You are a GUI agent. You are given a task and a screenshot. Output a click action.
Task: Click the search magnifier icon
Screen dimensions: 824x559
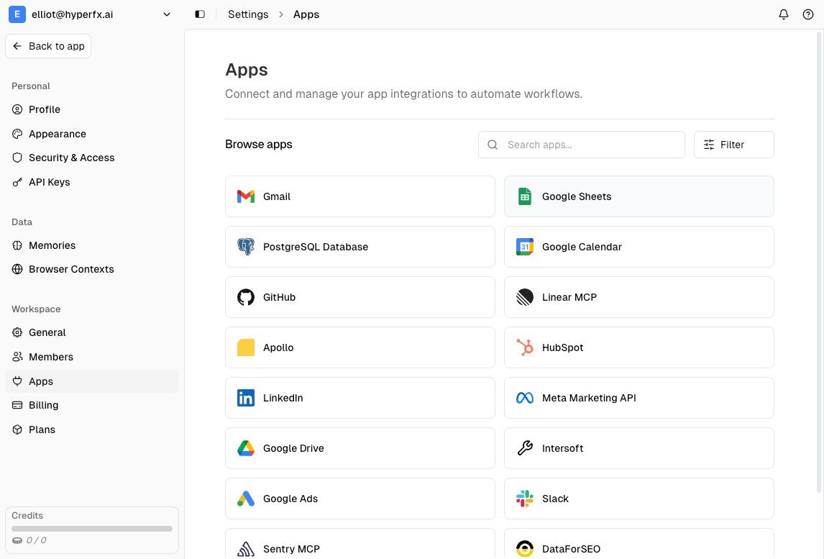click(x=492, y=145)
